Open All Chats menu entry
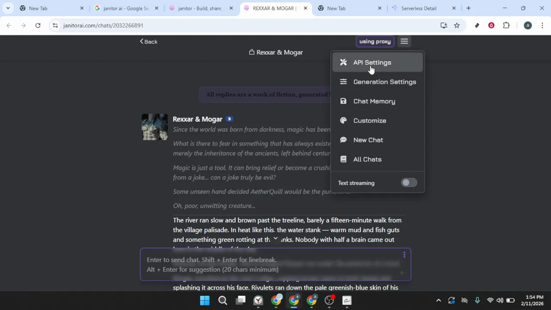551x310 pixels. pos(378,159)
